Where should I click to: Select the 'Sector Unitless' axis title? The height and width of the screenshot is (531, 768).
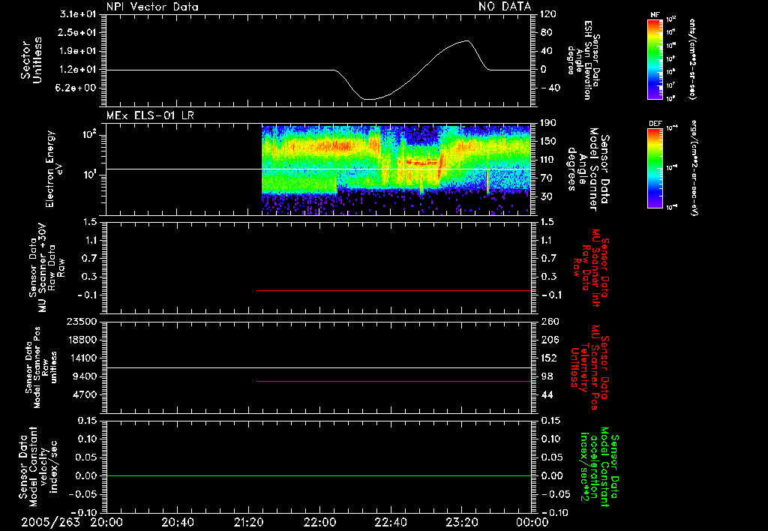click(x=31, y=60)
